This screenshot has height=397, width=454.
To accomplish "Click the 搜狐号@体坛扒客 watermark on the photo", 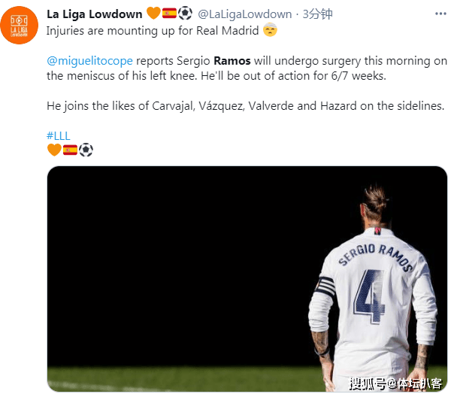I will [395, 383].
